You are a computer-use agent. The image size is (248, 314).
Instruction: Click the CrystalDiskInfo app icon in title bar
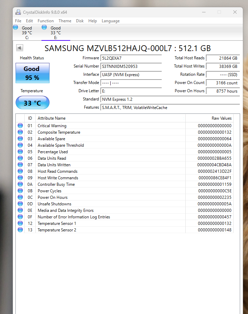18,12
